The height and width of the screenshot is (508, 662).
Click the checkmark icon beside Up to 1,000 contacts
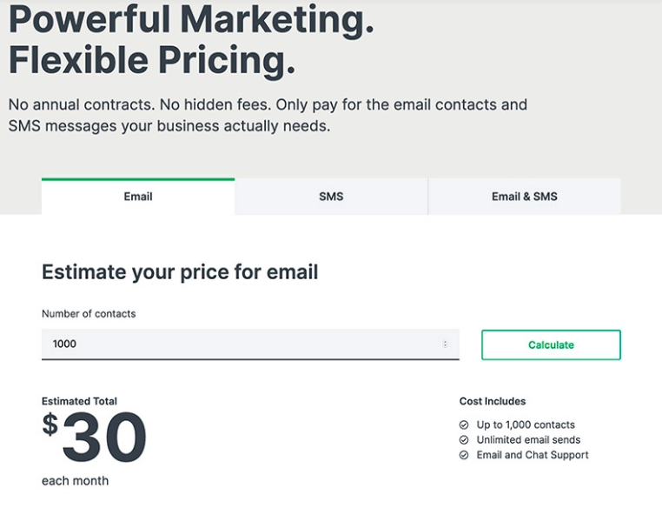[464, 425]
